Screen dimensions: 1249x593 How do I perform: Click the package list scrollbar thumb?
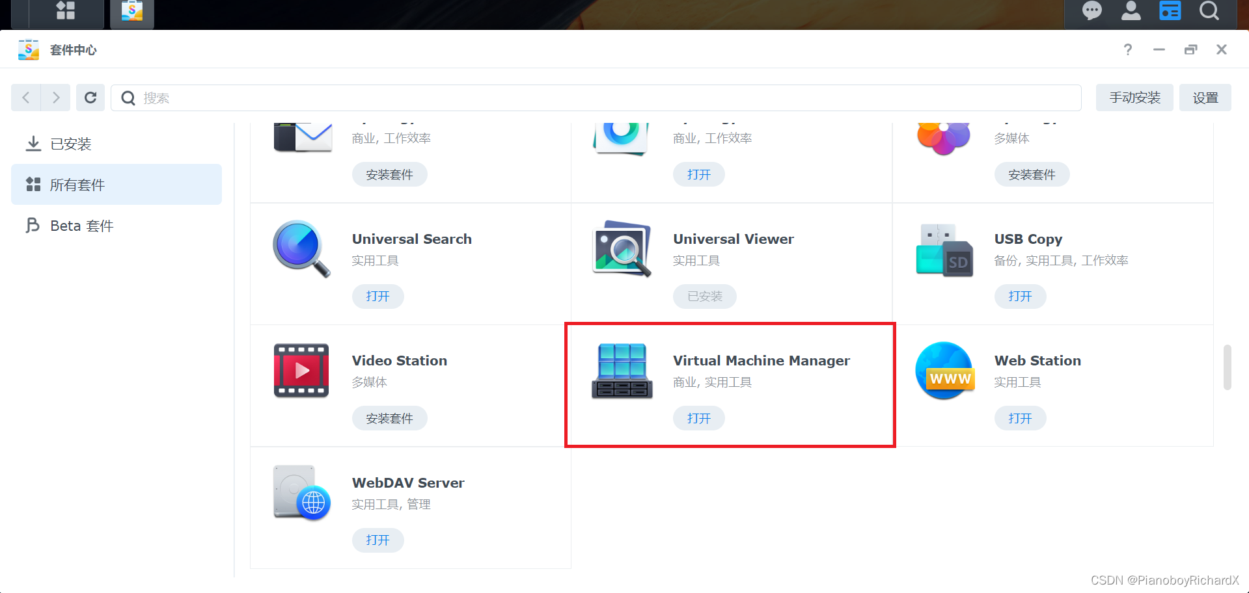pos(1228,367)
